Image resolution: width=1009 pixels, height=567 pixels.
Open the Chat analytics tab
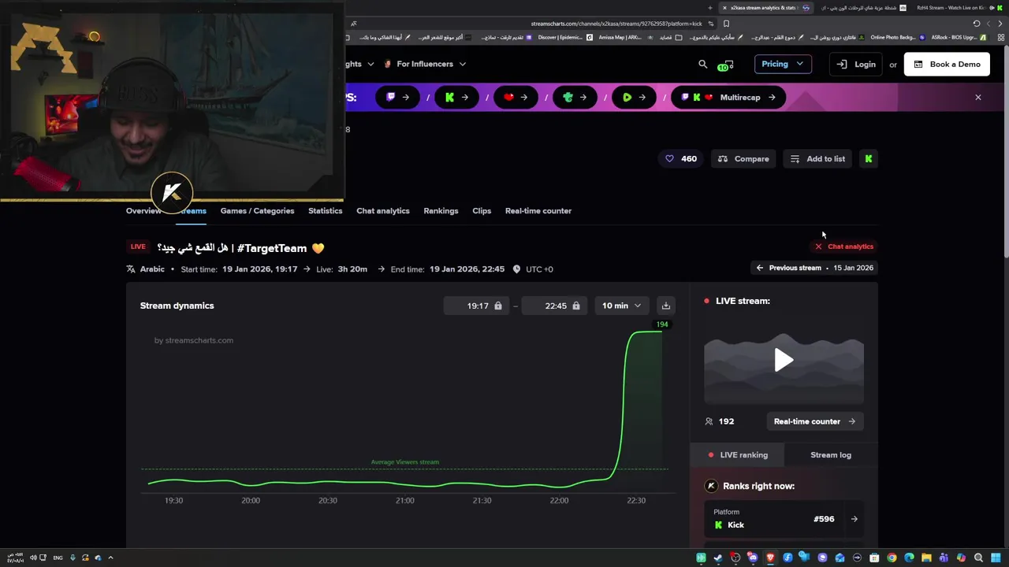[x=383, y=211]
